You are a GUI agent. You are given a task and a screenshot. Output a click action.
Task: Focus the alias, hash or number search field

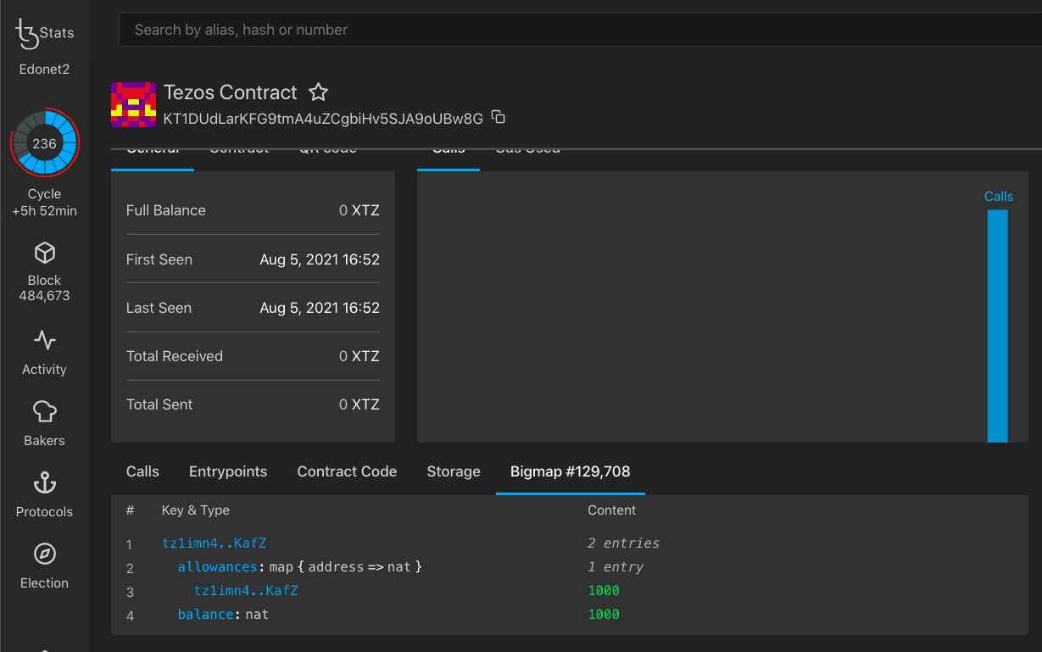tap(577, 31)
